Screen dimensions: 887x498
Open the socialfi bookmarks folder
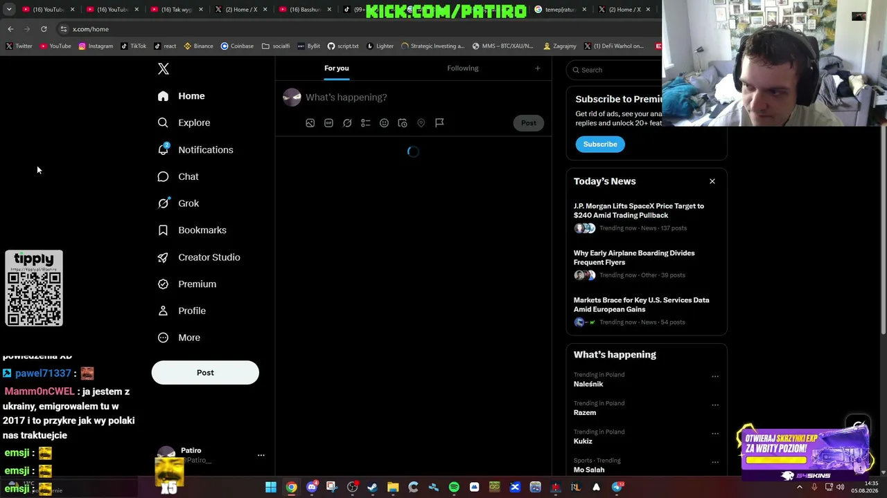click(276, 46)
